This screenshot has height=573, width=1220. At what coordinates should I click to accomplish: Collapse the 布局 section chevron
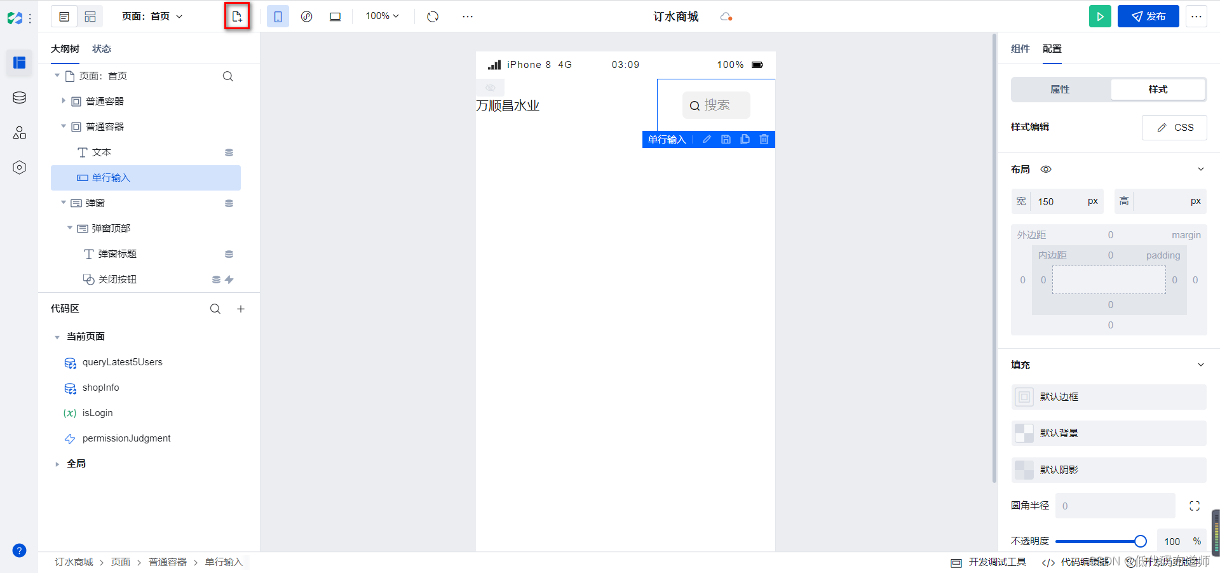[x=1200, y=169]
